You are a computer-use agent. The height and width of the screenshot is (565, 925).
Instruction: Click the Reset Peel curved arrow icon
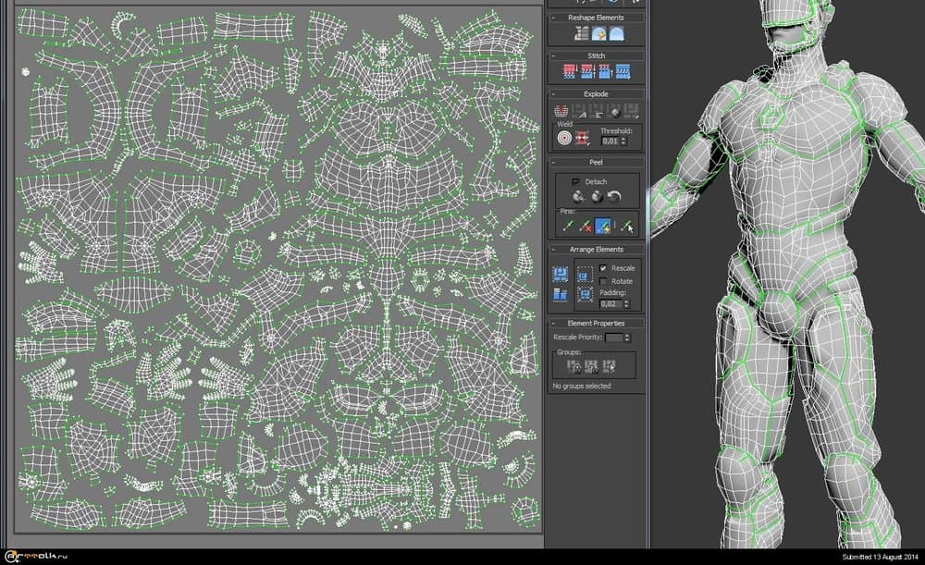(613, 197)
